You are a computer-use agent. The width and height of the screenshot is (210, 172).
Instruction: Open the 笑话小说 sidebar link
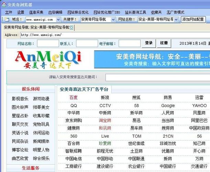point(20,133)
